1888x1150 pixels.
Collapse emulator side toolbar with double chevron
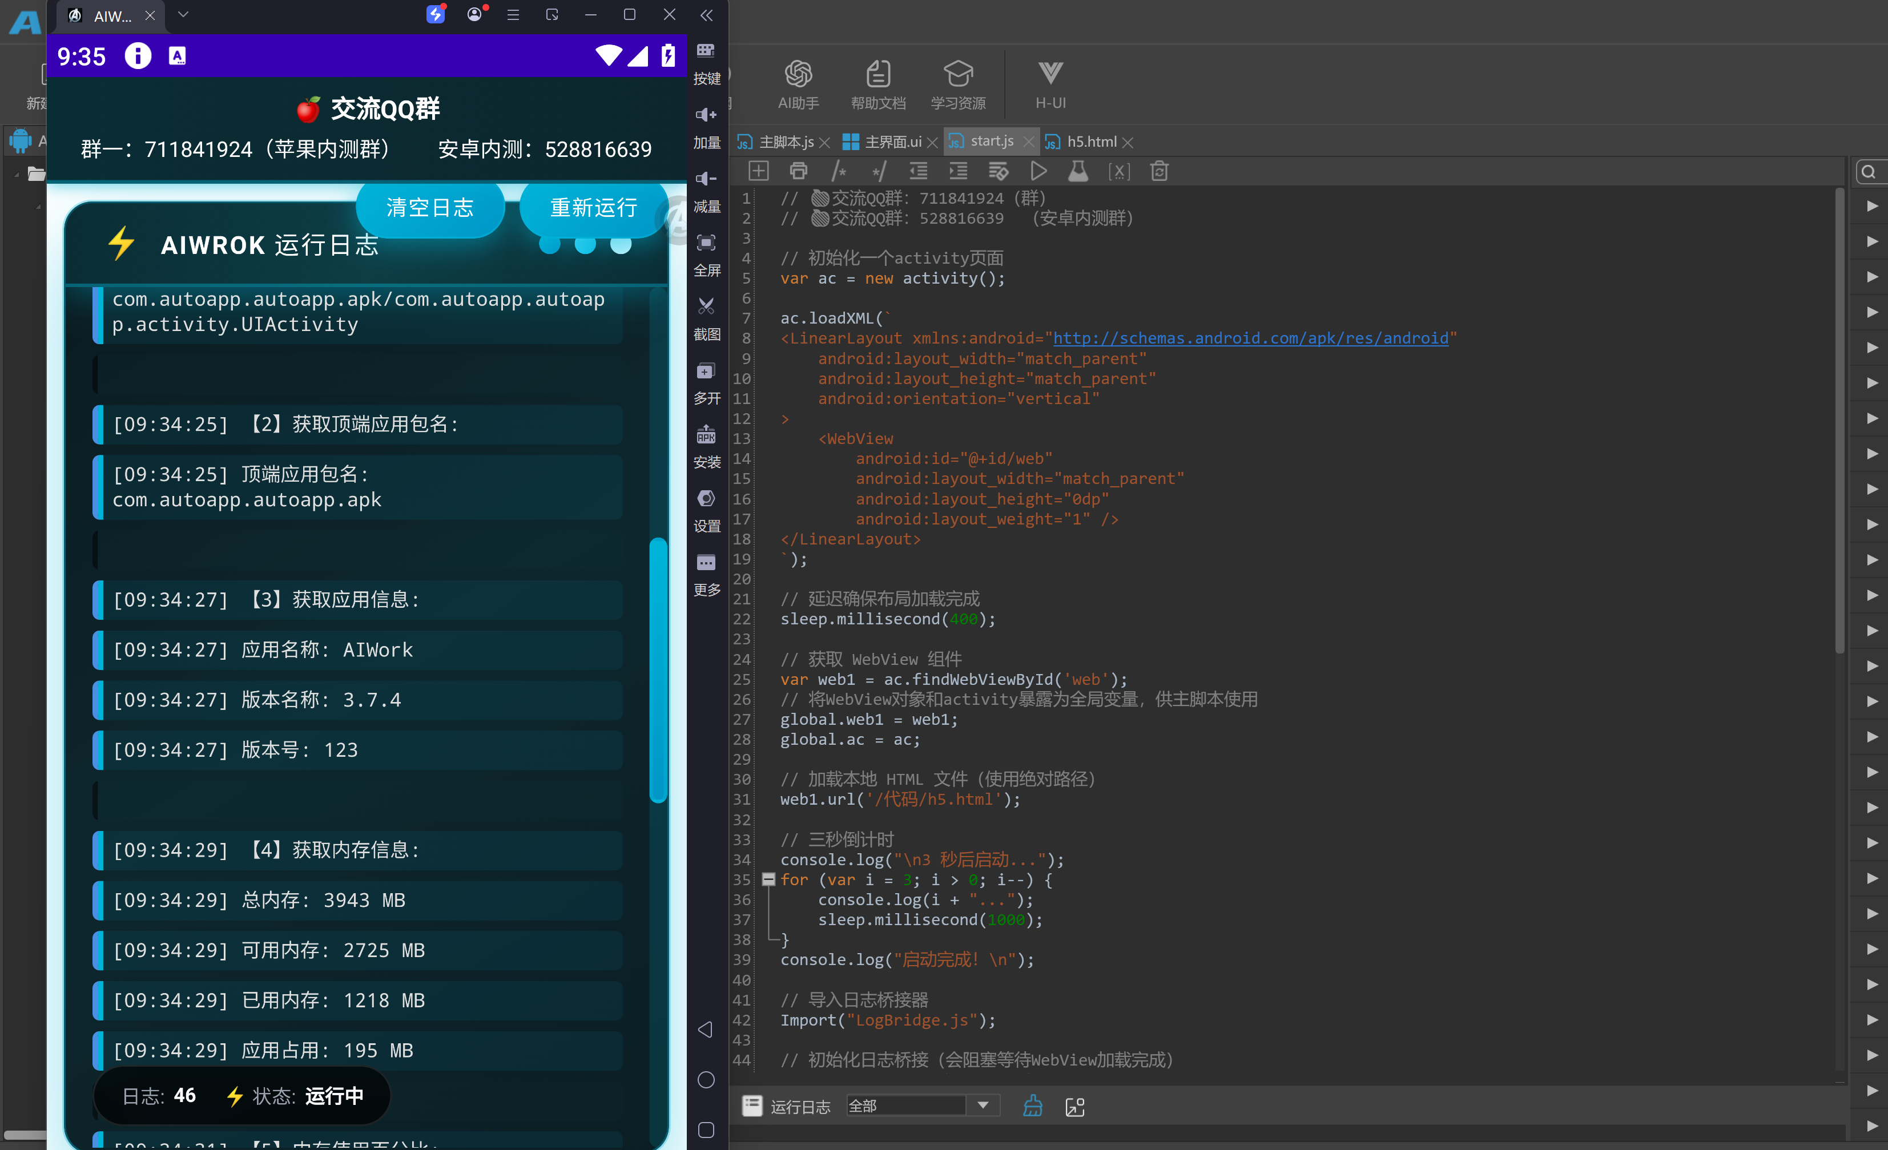[x=706, y=15]
